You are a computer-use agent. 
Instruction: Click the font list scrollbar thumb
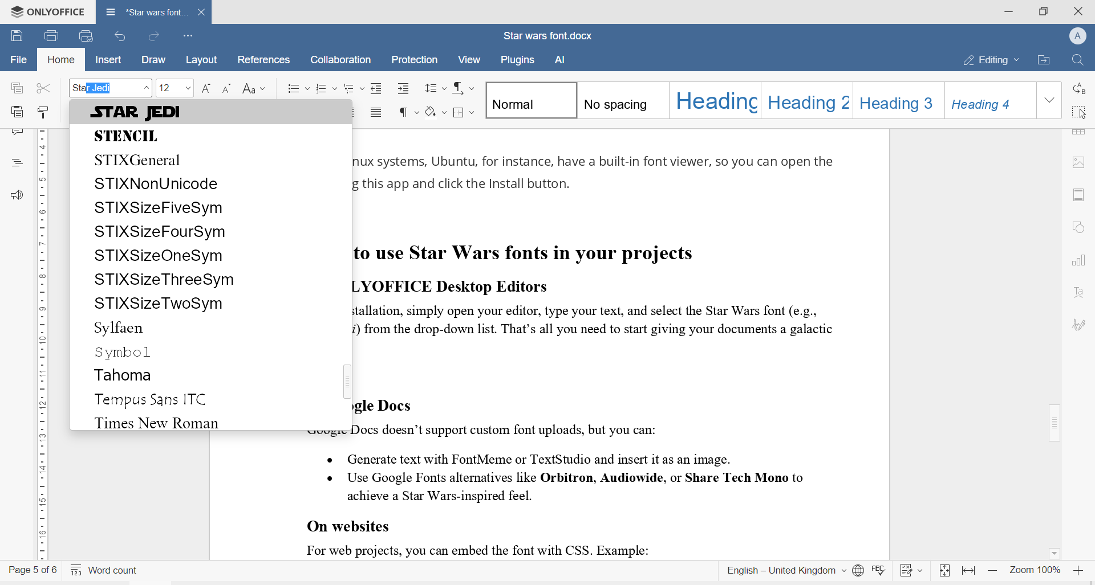347,381
